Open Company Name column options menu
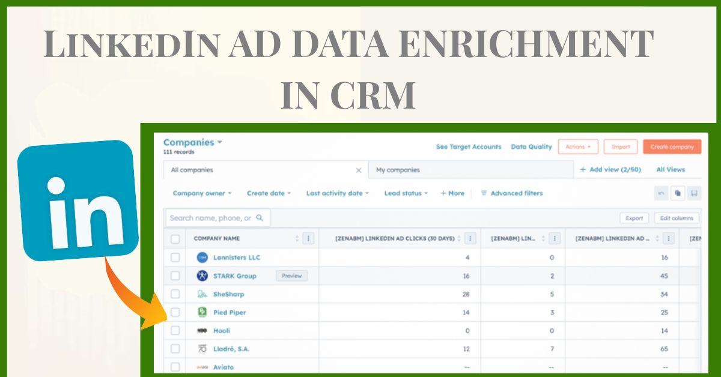Screen dimensions: 721x377 [308, 239]
